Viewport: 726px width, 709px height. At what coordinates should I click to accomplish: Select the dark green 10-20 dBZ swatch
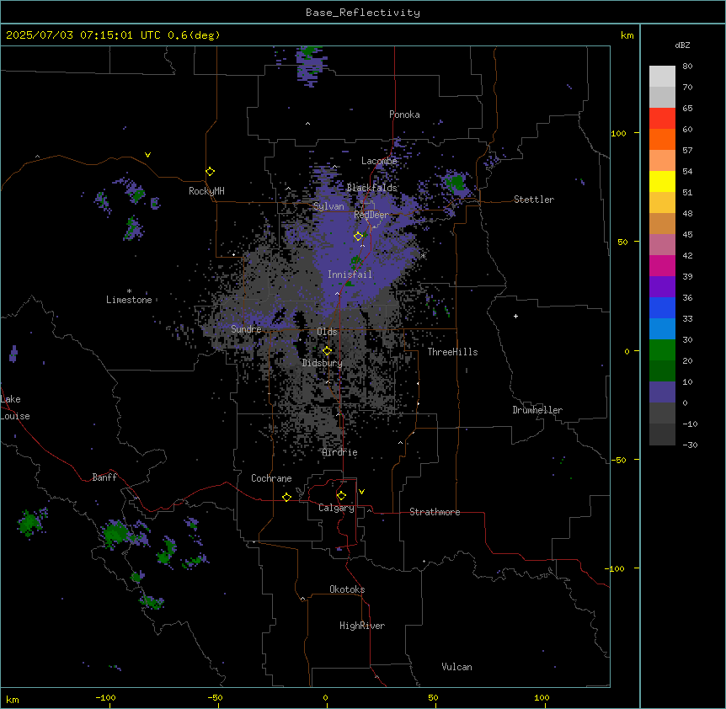(662, 371)
